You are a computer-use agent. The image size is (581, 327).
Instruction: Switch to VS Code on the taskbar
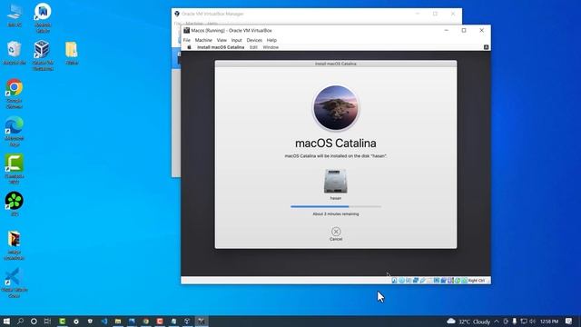(x=104, y=321)
